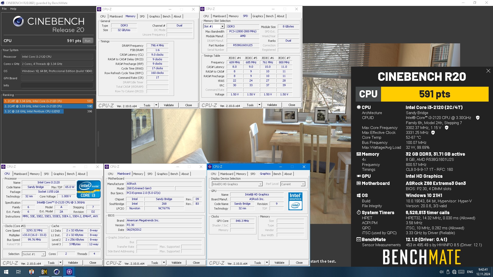Viewport: 493px width, 277px height.
Task: Open Tools dropdown arrow in Graphics window
Action: click(267, 263)
